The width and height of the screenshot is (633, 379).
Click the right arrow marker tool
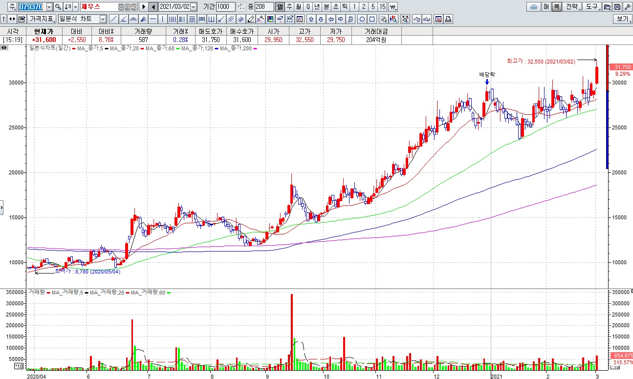pyautogui.click(x=340, y=19)
